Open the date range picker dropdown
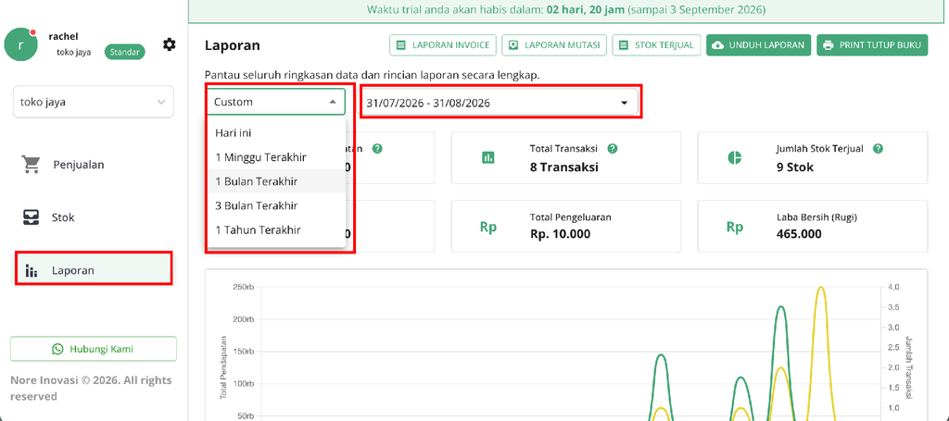The image size is (949, 421). (500, 103)
